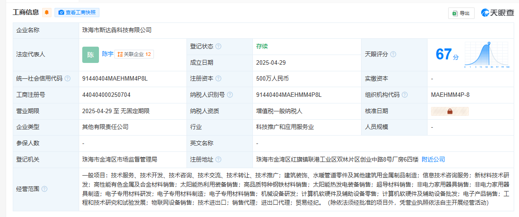Viewport: 519px width, 217px height.
Task: Open 查看工商快照 snapshot button
Action: point(77,13)
